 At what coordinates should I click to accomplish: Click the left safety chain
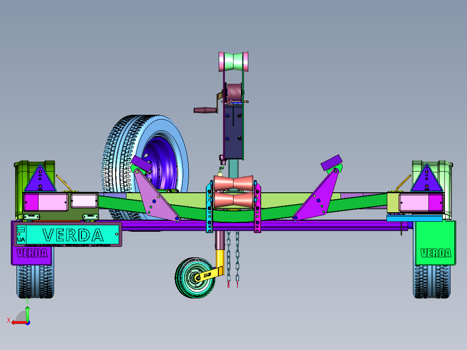(x=228, y=259)
